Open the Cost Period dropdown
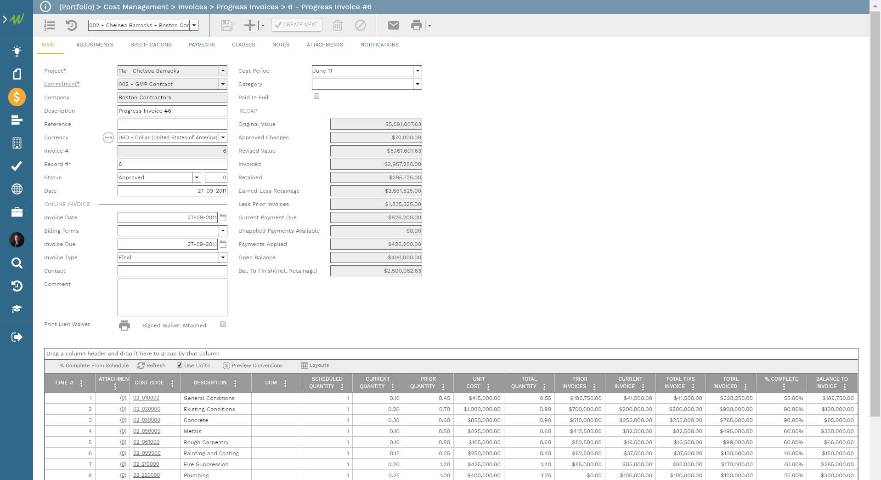Viewport: 881px width, 480px height. coord(417,71)
